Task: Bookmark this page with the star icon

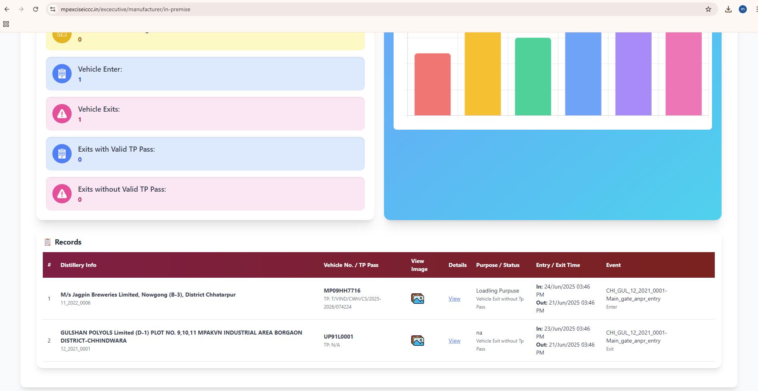Action: (x=708, y=9)
